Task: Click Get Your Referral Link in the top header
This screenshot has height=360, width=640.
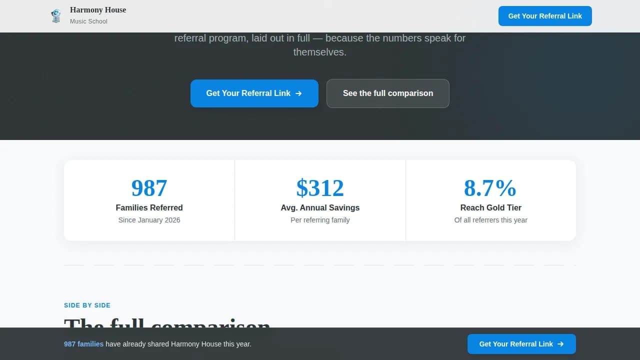Action: [x=545, y=16]
